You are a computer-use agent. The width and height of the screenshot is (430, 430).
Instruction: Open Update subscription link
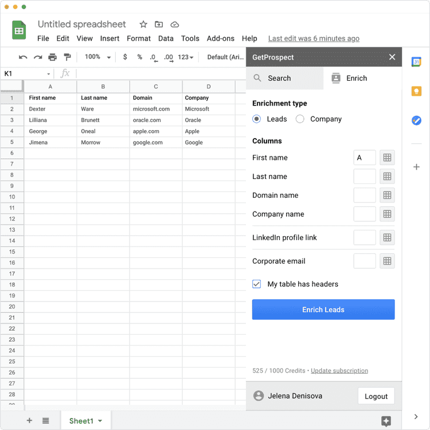[x=339, y=370]
